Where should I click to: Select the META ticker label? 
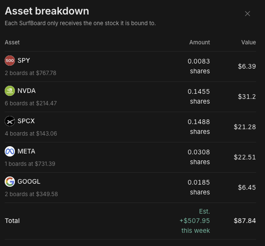(x=26, y=151)
